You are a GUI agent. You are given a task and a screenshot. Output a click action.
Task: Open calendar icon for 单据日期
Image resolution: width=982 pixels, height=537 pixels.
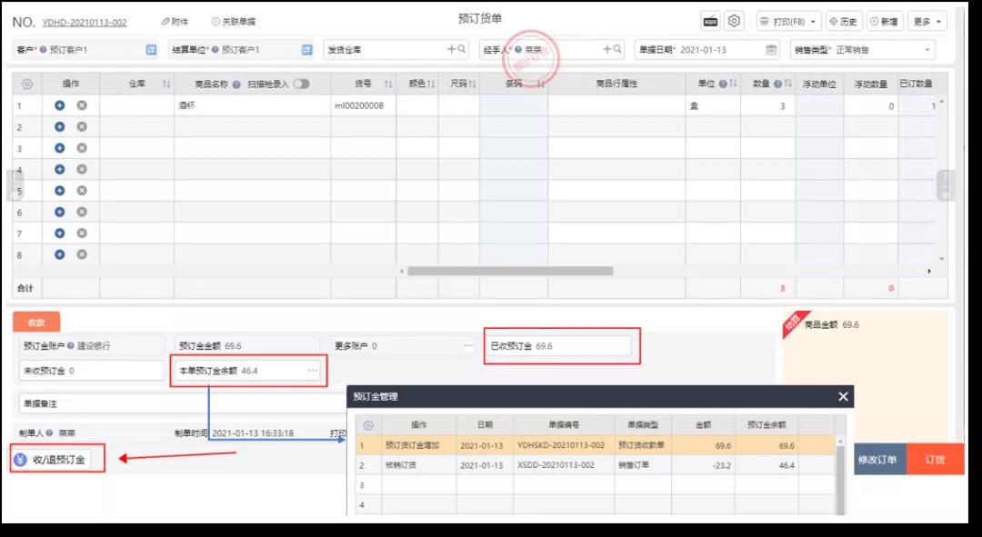(771, 49)
